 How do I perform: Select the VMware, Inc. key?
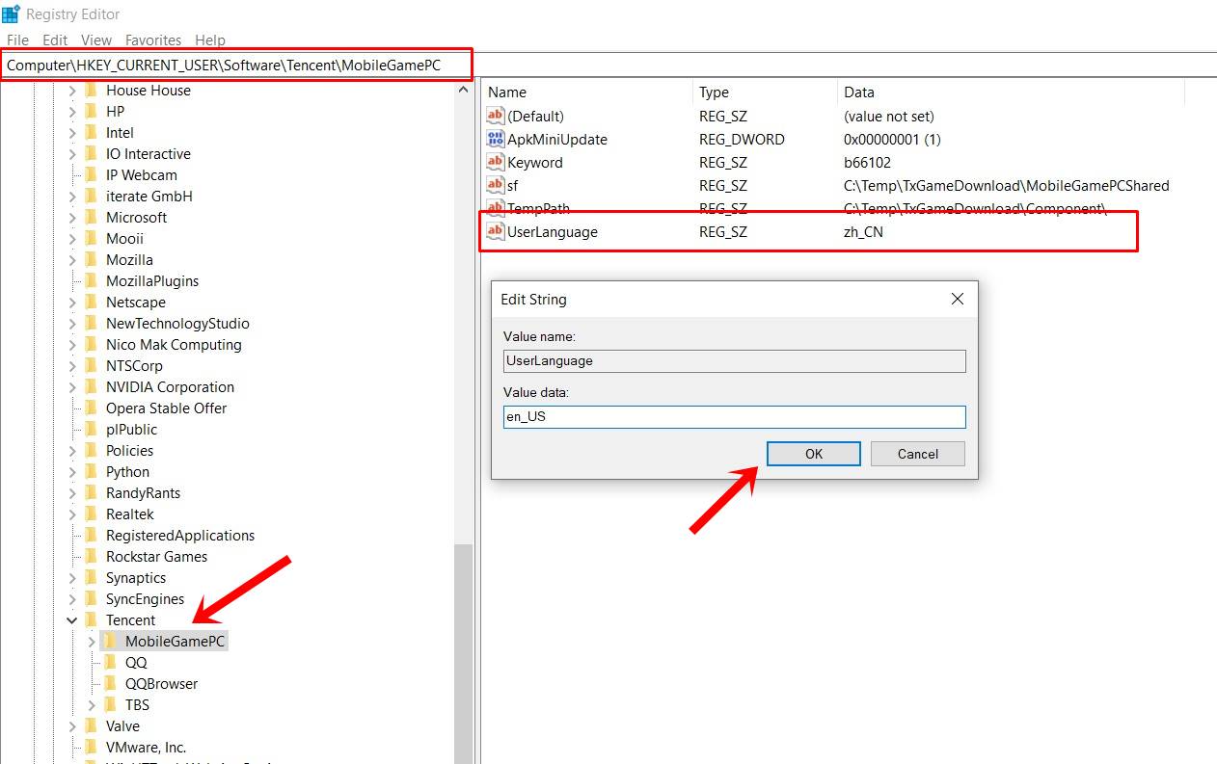146,747
